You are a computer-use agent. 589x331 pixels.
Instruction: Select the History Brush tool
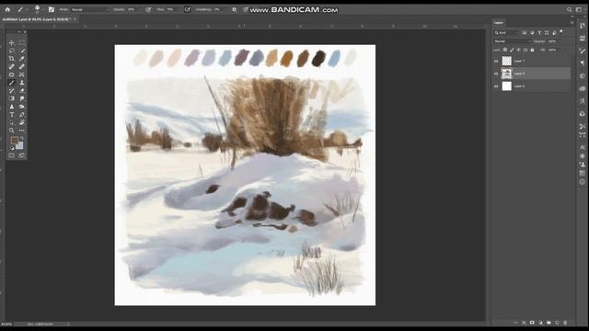click(12, 90)
